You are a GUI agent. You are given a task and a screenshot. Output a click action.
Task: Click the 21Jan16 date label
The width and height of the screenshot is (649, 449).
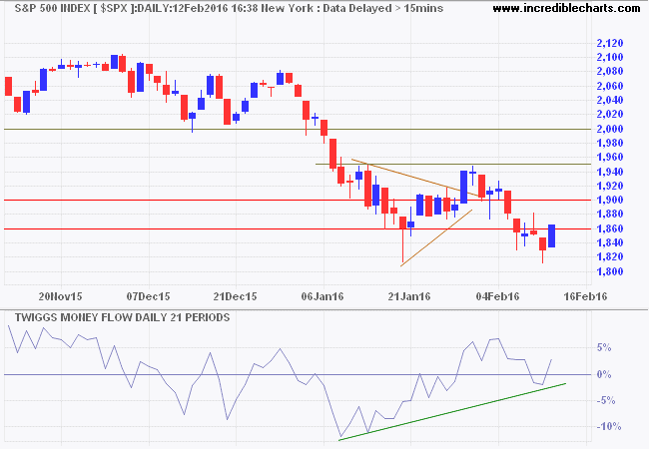[x=409, y=296]
